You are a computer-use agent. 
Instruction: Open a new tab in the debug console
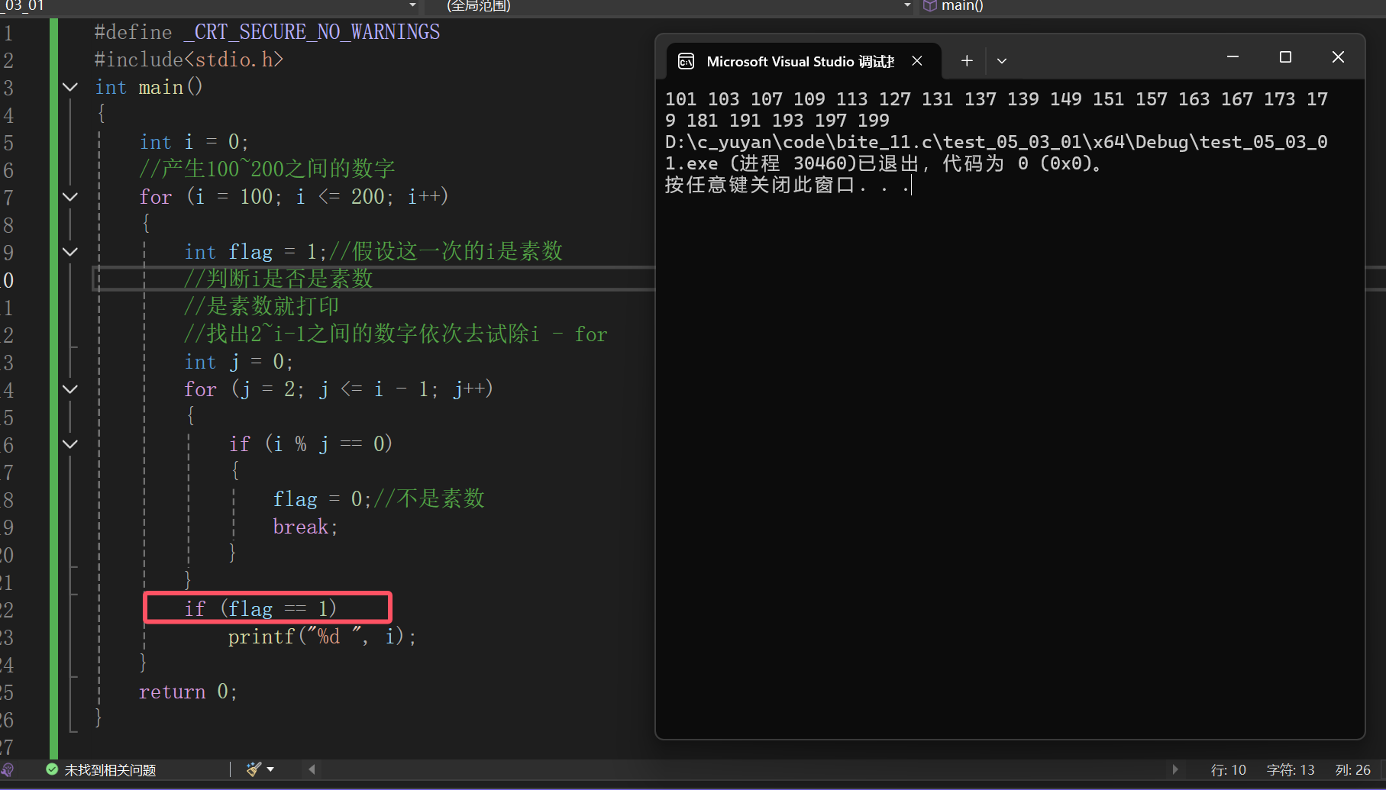point(967,61)
